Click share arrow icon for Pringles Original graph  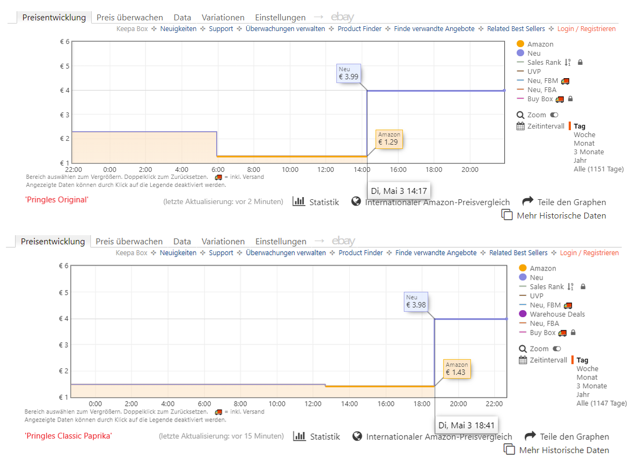[x=527, y=201]
